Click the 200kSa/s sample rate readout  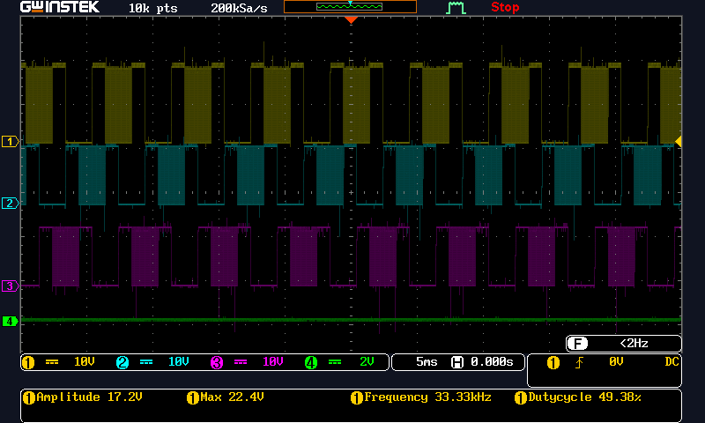[x=239, y=8]
